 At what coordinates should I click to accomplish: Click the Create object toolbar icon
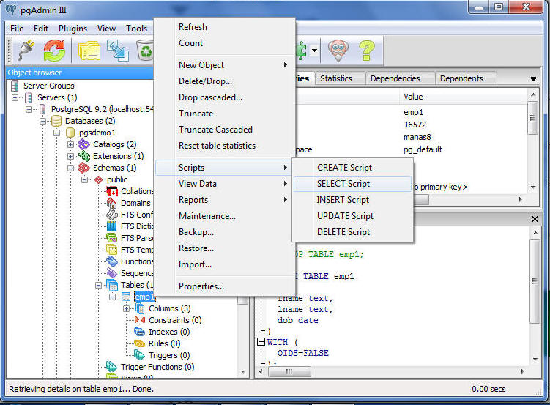[117, 51]
